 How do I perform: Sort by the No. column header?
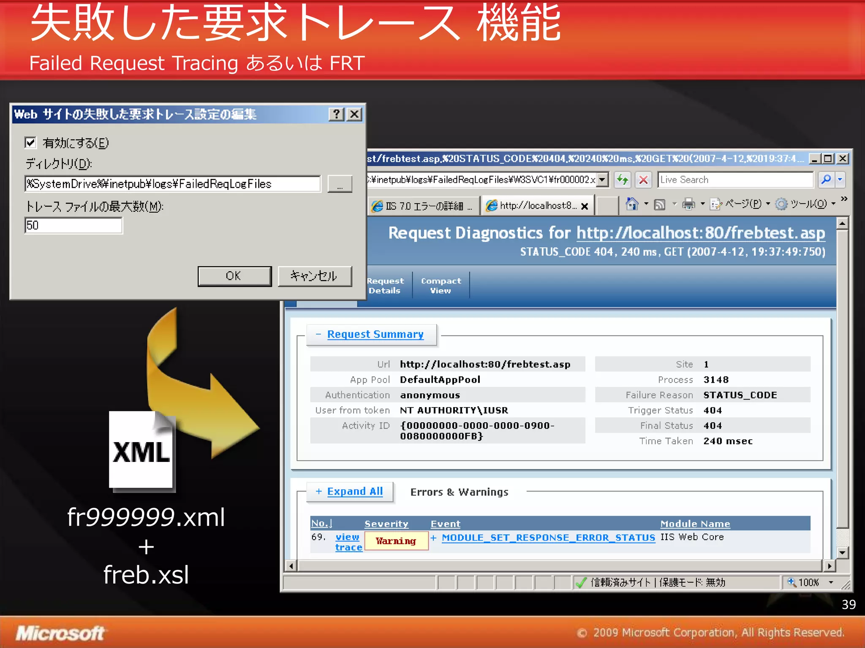click(x=321, y=524)
